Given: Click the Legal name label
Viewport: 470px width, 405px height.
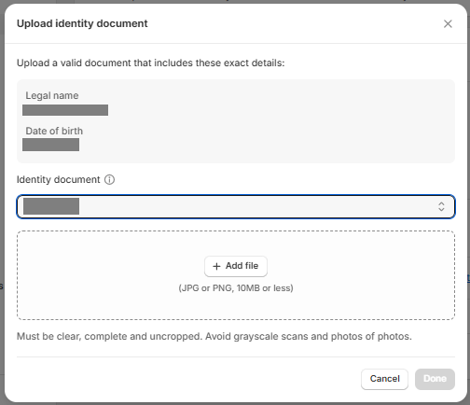Looking at the screenshot, I should pos(52,95).
